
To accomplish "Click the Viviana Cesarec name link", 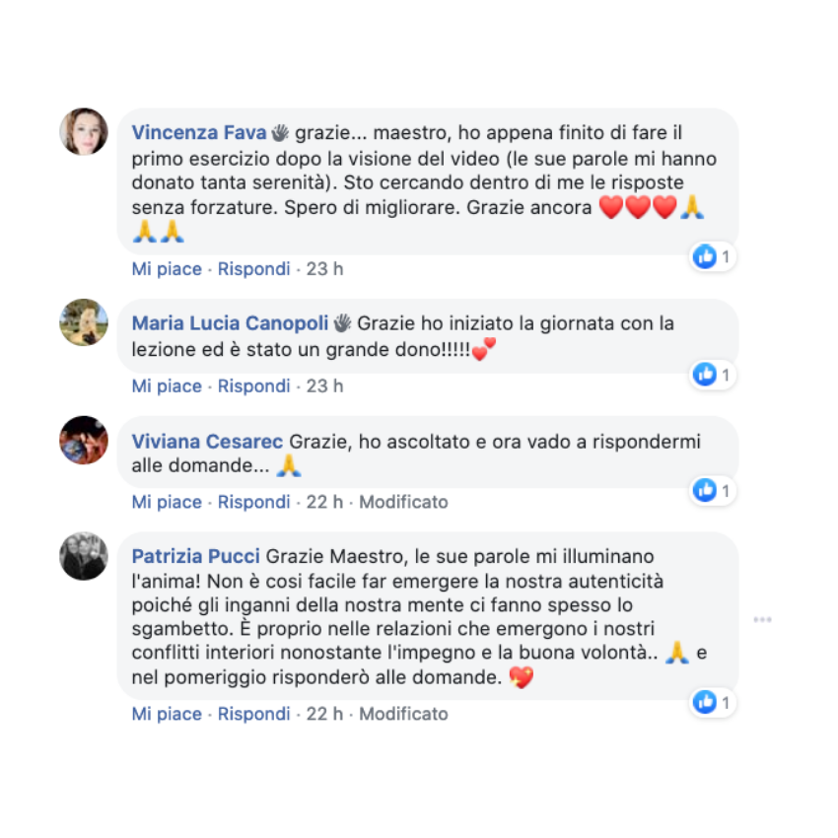I will coord(207,441).
